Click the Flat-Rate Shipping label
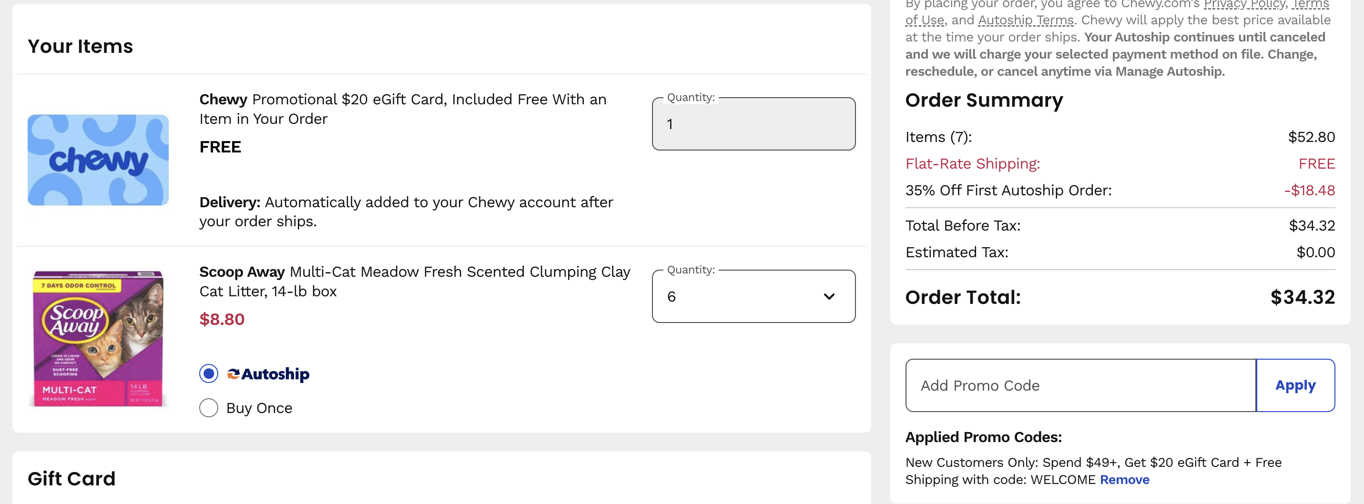1364x504 pixels. click(972, 163)
